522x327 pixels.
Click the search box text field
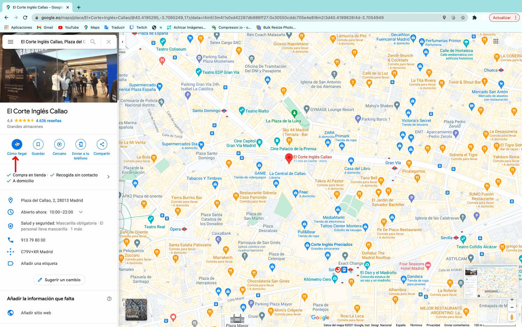53,42
